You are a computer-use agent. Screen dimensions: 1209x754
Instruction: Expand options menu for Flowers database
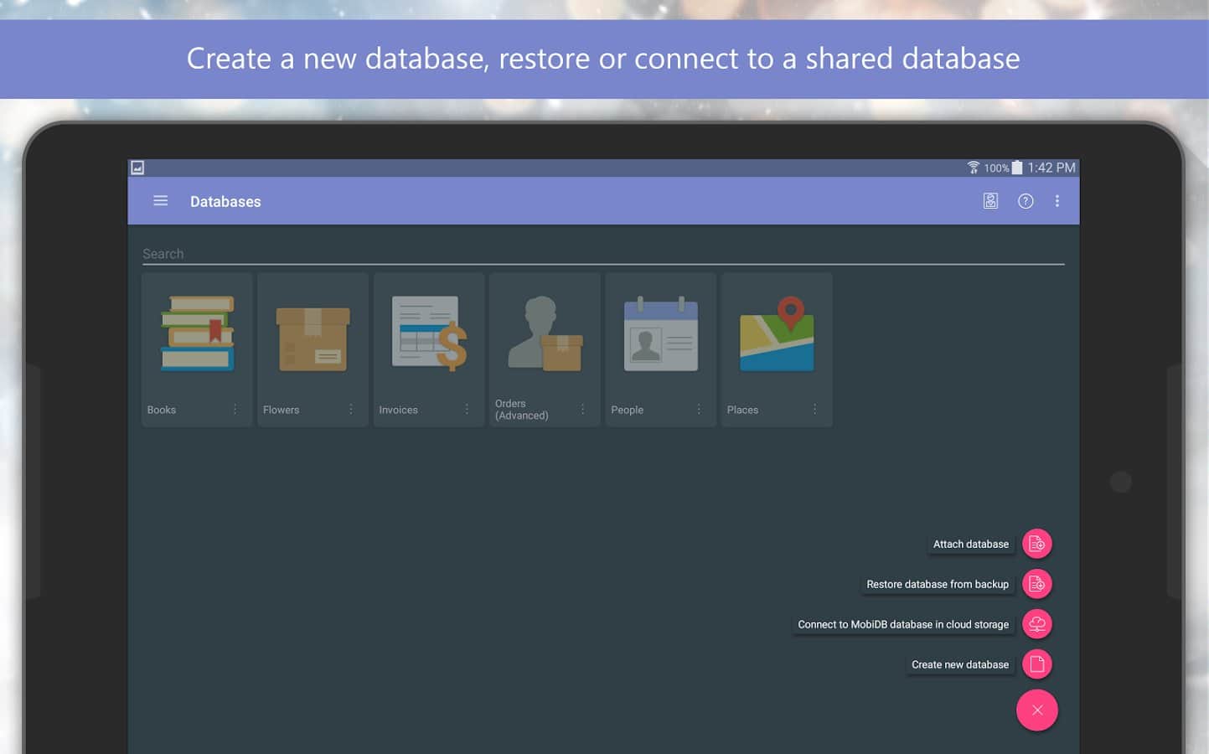(x=351, y=410)
